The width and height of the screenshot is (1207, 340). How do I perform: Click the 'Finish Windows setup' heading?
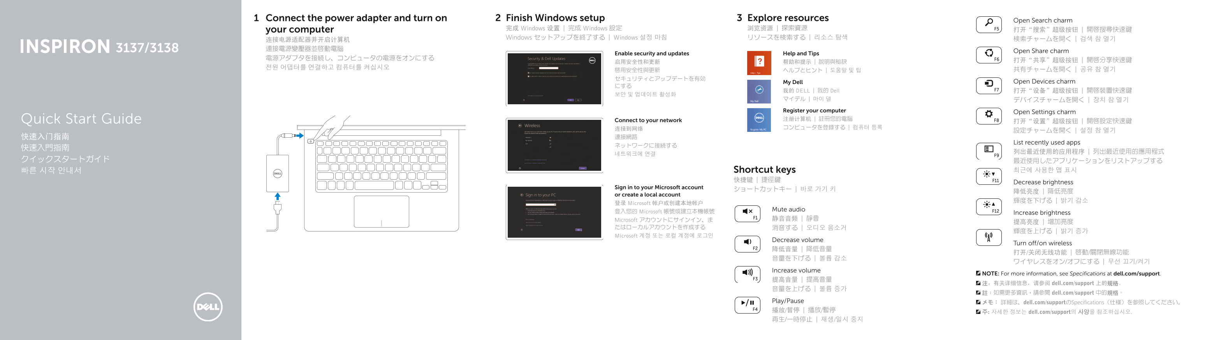pos(555,18)
